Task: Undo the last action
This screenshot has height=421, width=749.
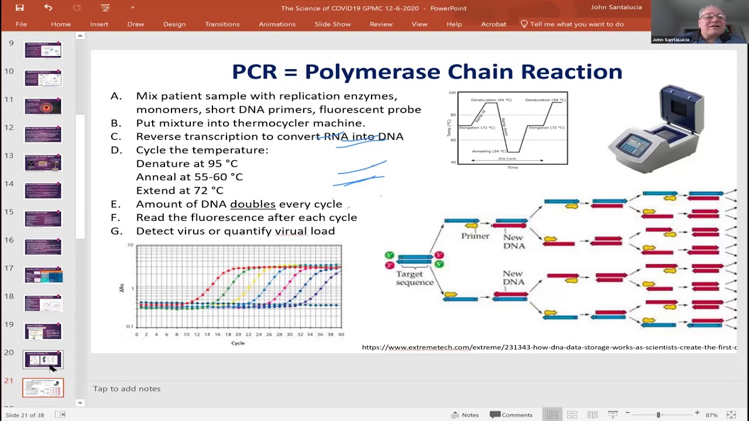Action: tap(48, 8)
